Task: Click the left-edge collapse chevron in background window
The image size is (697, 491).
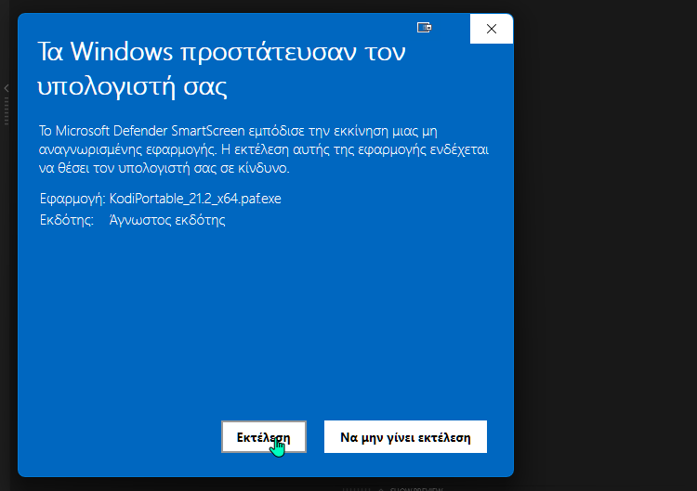Action: pos(7,88)
